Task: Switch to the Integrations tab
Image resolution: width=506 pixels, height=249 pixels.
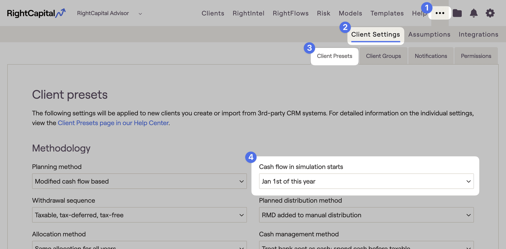Action: click(x=478, y=35)
